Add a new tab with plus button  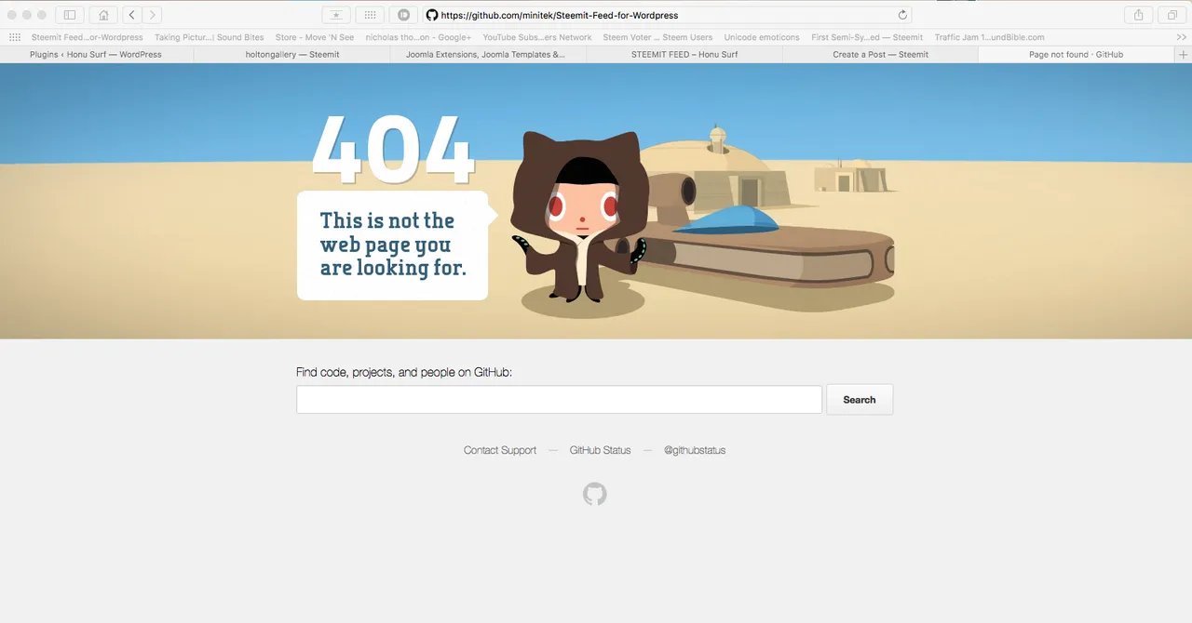[1184, 55]
